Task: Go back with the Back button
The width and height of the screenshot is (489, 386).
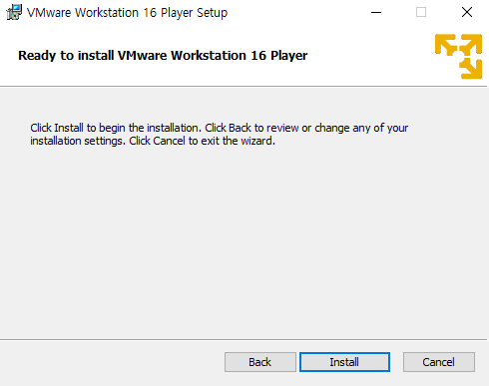Action: [260, 362]
